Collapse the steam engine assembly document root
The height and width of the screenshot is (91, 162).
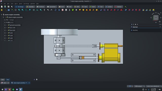2,15
